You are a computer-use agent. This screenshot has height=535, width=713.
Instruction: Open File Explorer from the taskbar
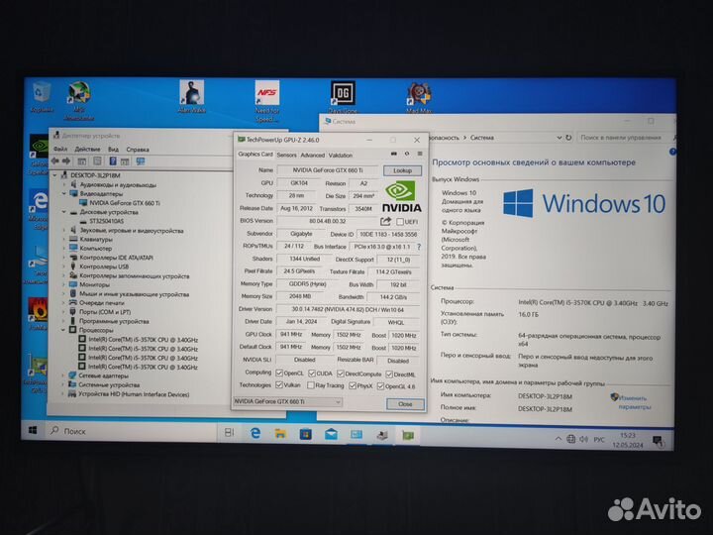pos(280,434)
